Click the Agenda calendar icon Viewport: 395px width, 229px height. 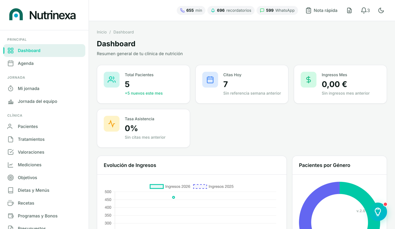pos(11,63)
